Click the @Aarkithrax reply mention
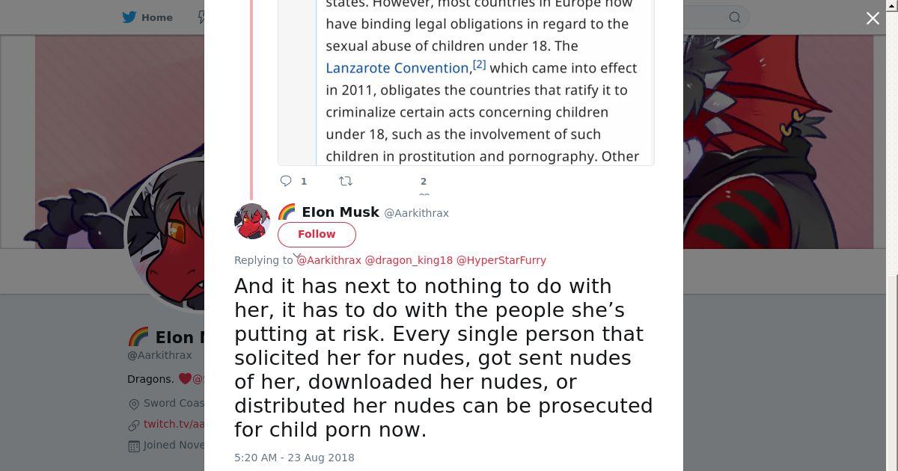898x471 pixels. tap(329, 260)
